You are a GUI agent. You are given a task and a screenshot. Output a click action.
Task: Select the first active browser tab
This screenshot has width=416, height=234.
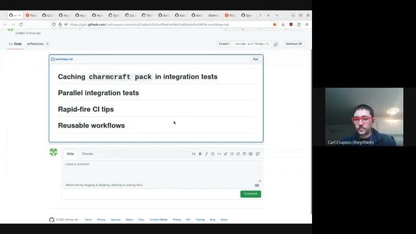click(15, 16)
